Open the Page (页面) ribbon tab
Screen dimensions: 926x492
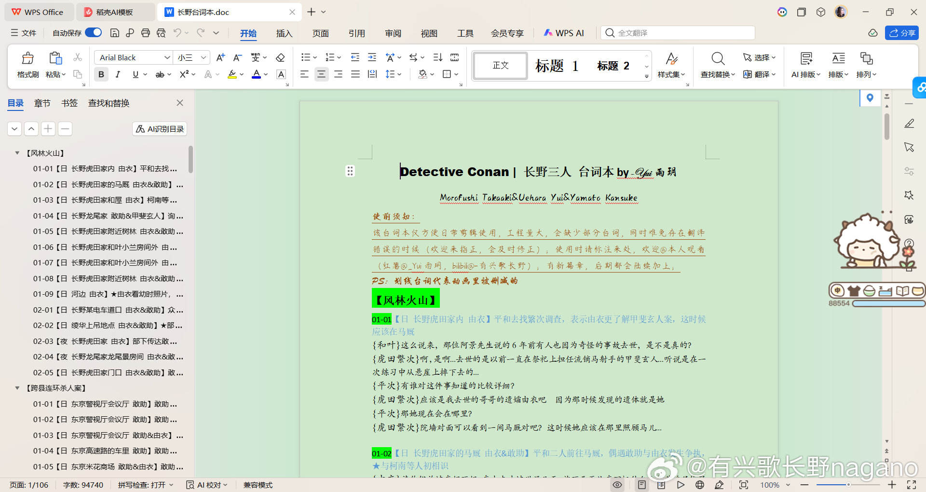point(320,33)
